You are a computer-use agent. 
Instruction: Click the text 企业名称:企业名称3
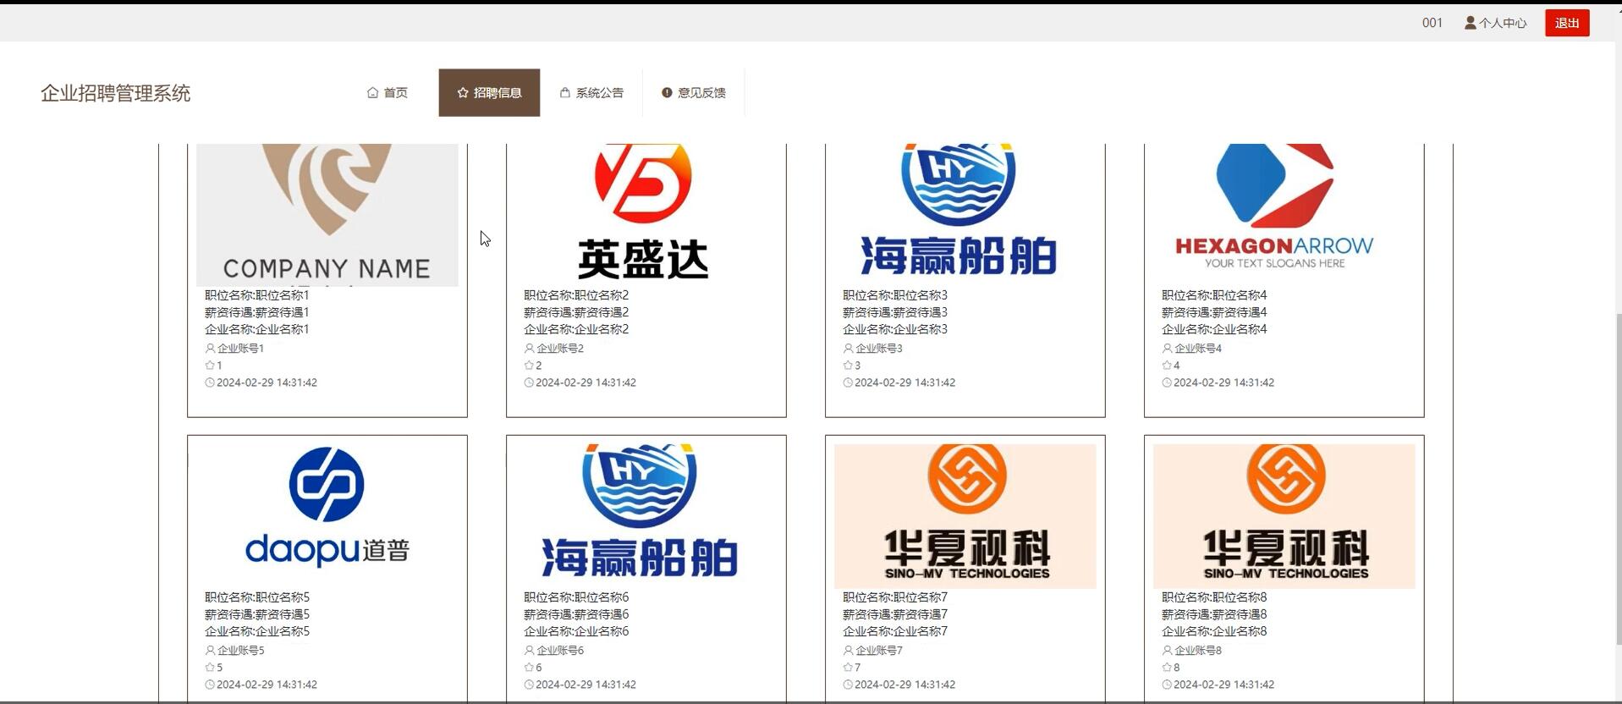click(x=895, y=329)
